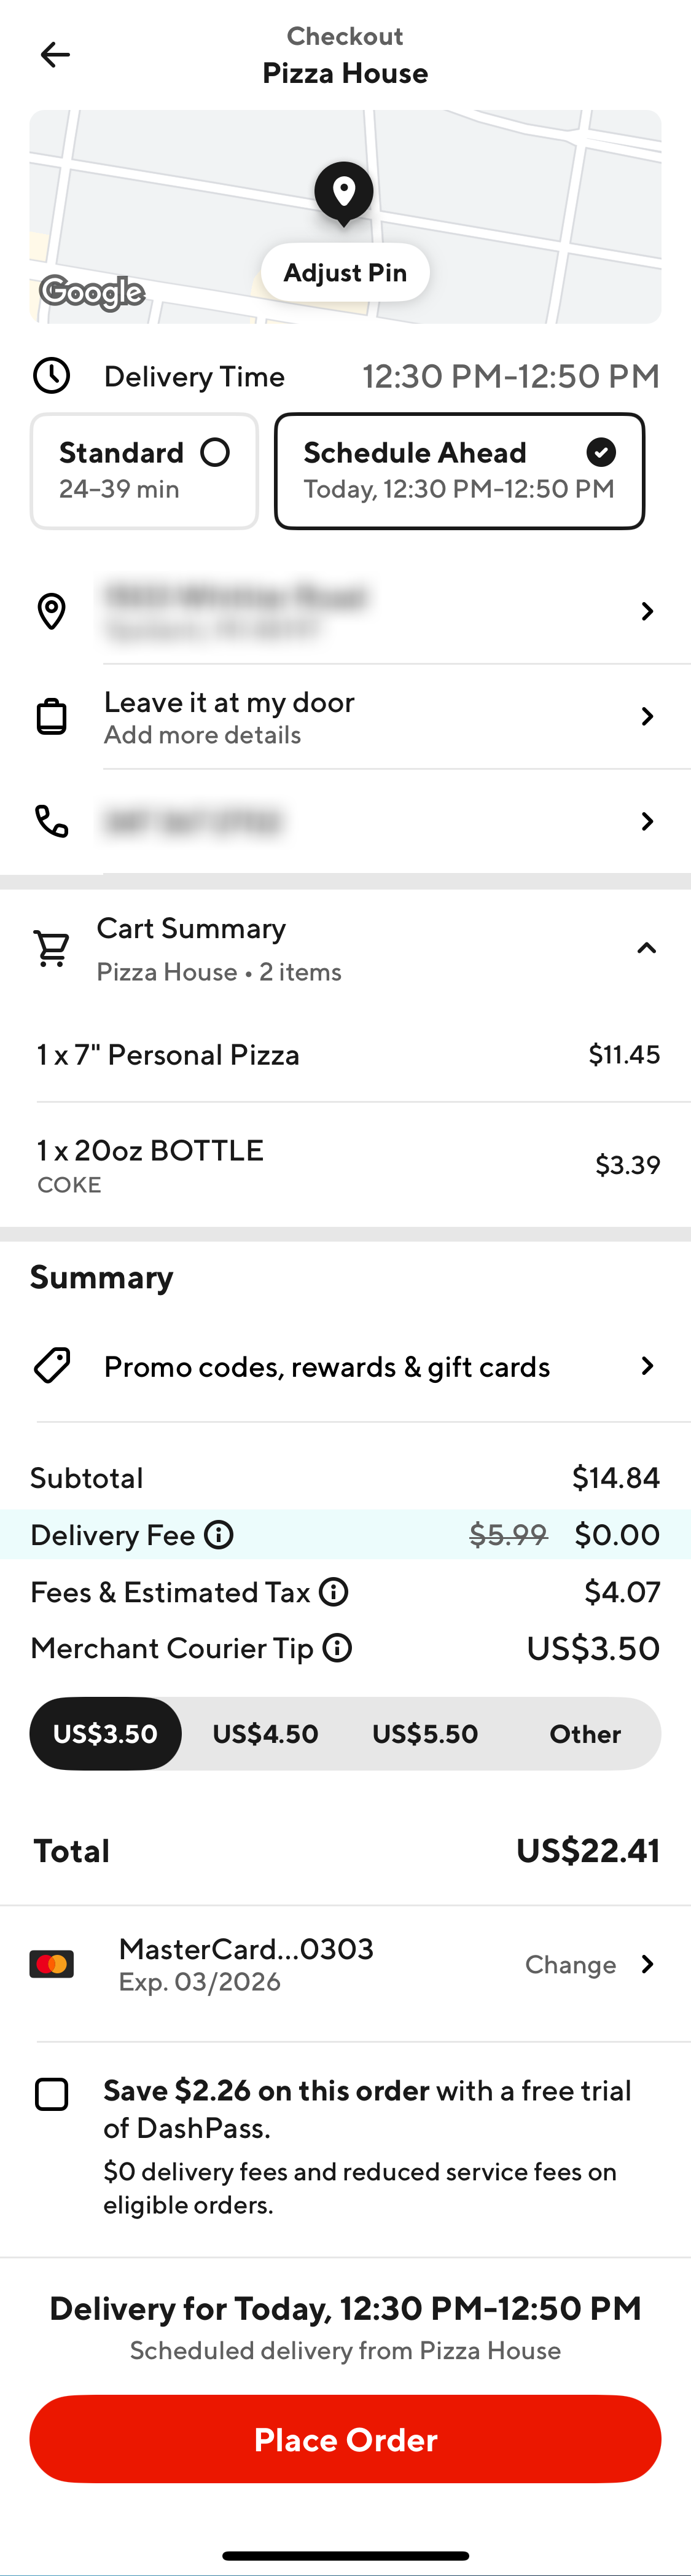Tap the phone number icon

point(52,821)
